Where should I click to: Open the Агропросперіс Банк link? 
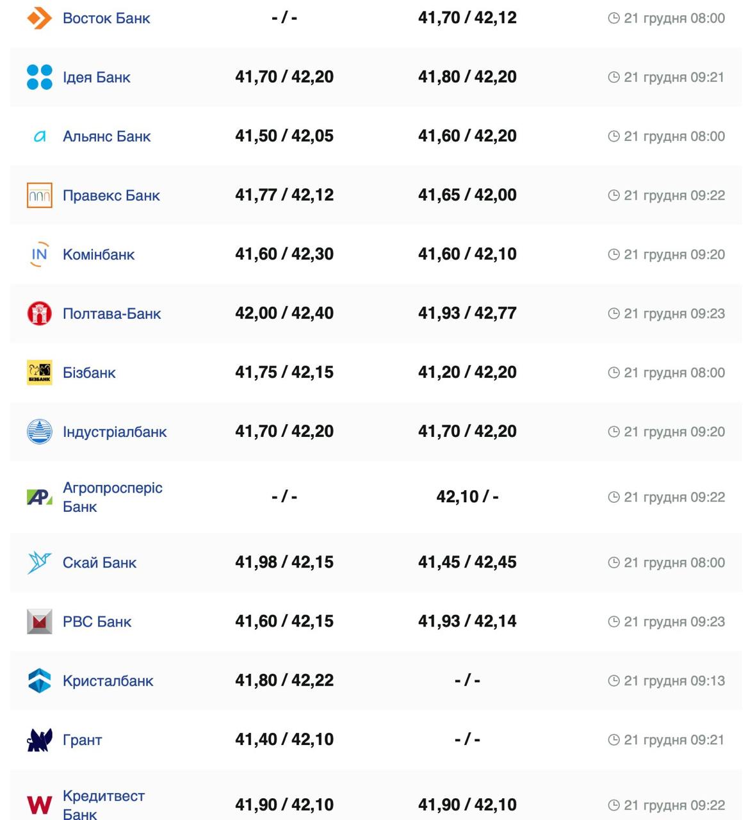pos(112,497)
